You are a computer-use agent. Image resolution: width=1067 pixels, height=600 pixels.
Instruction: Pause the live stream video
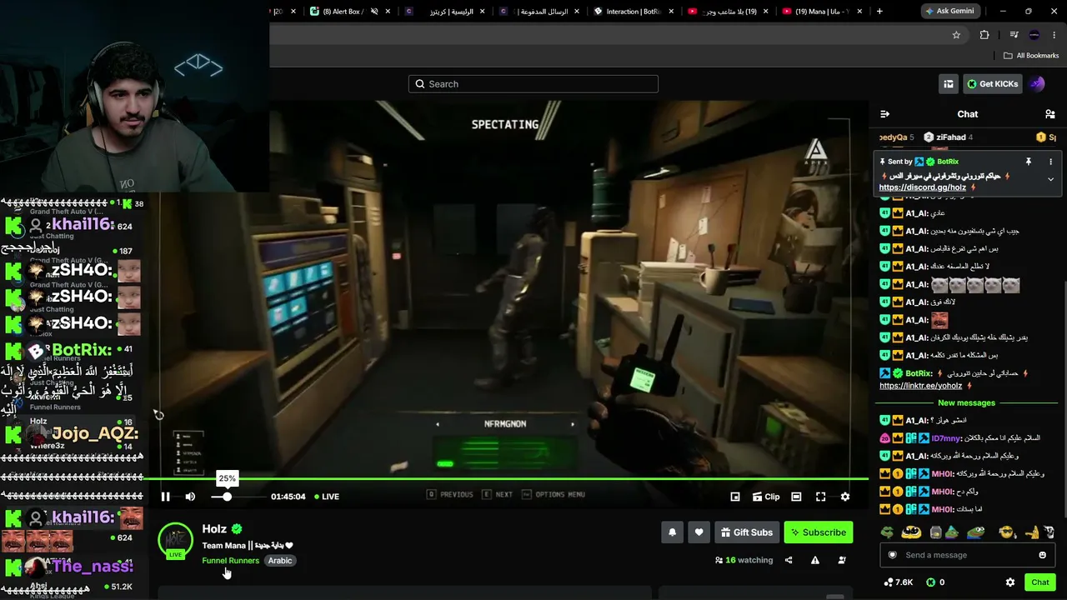tap(165, 497)
